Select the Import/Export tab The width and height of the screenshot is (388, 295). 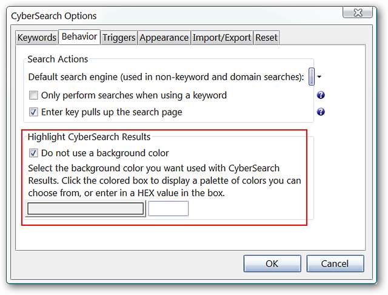(221, 38)
